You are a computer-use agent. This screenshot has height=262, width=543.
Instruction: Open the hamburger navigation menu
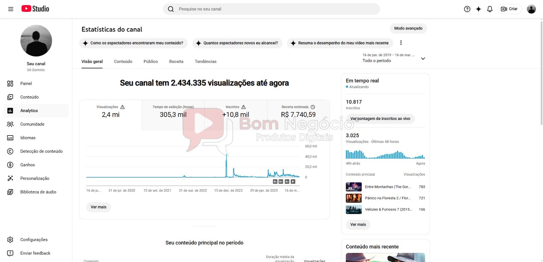(11, 9)
